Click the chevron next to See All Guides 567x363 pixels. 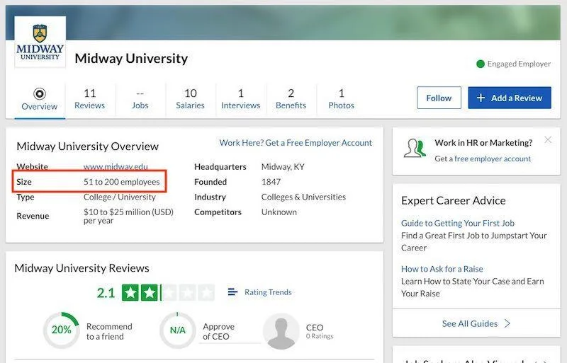(x=507, y=323)
